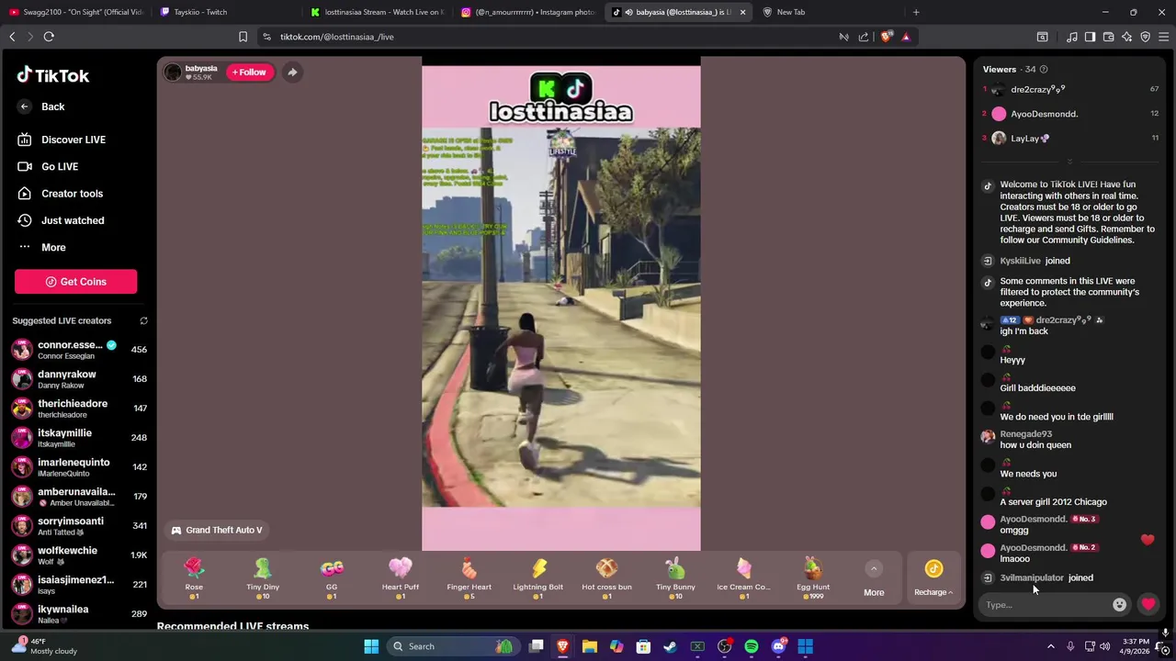Screen dimensions: 1176x661
Task: Open wolfkewchie live stream
Action: pyautogui.click(x=78, y=555)
